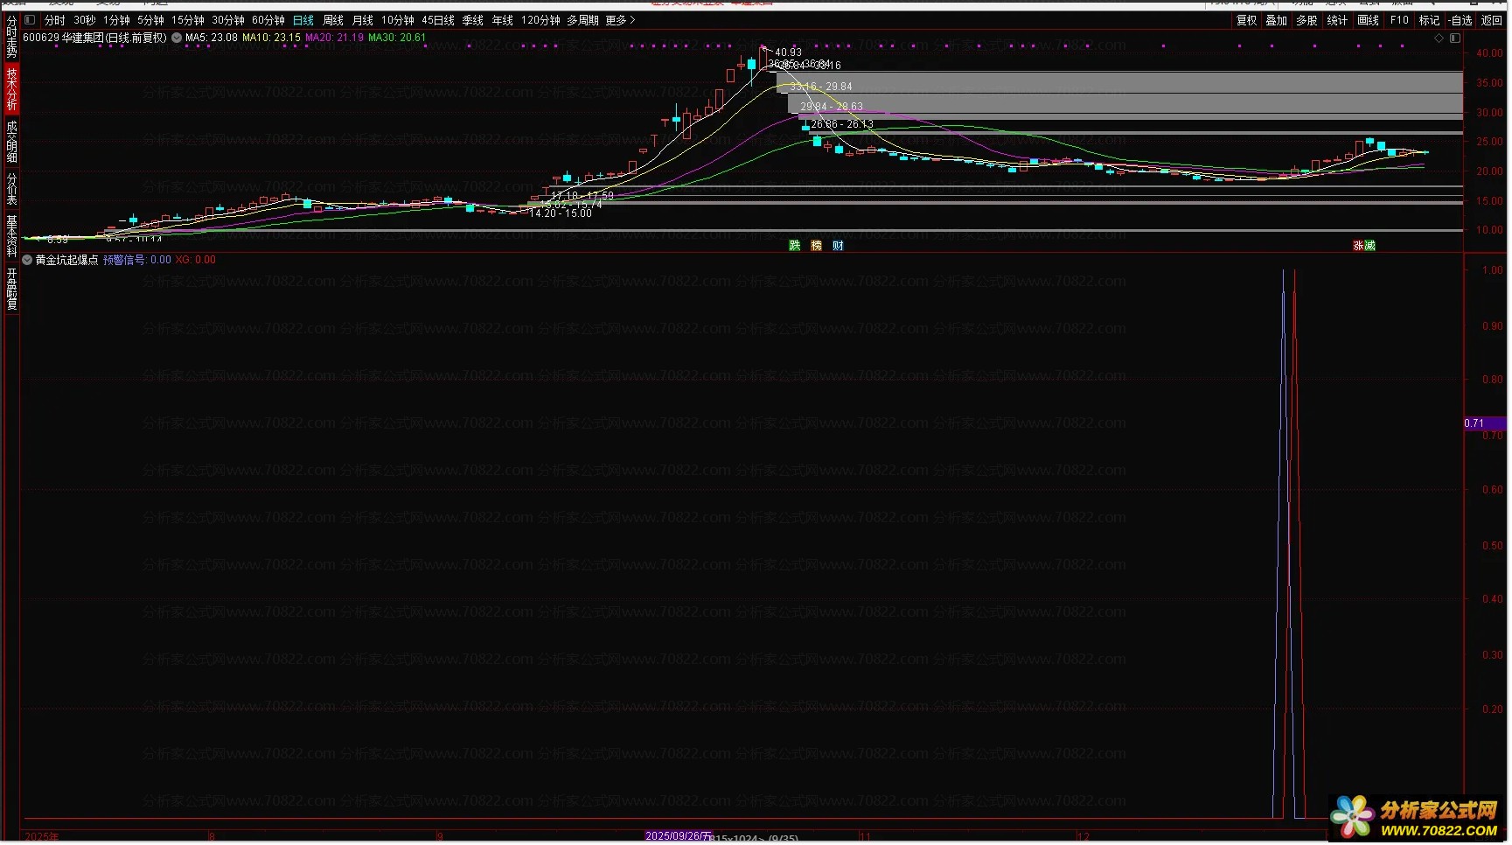This screenshot has height=845, width=1512.
Task: Open the F10 company info
Action: [1399, 20]
